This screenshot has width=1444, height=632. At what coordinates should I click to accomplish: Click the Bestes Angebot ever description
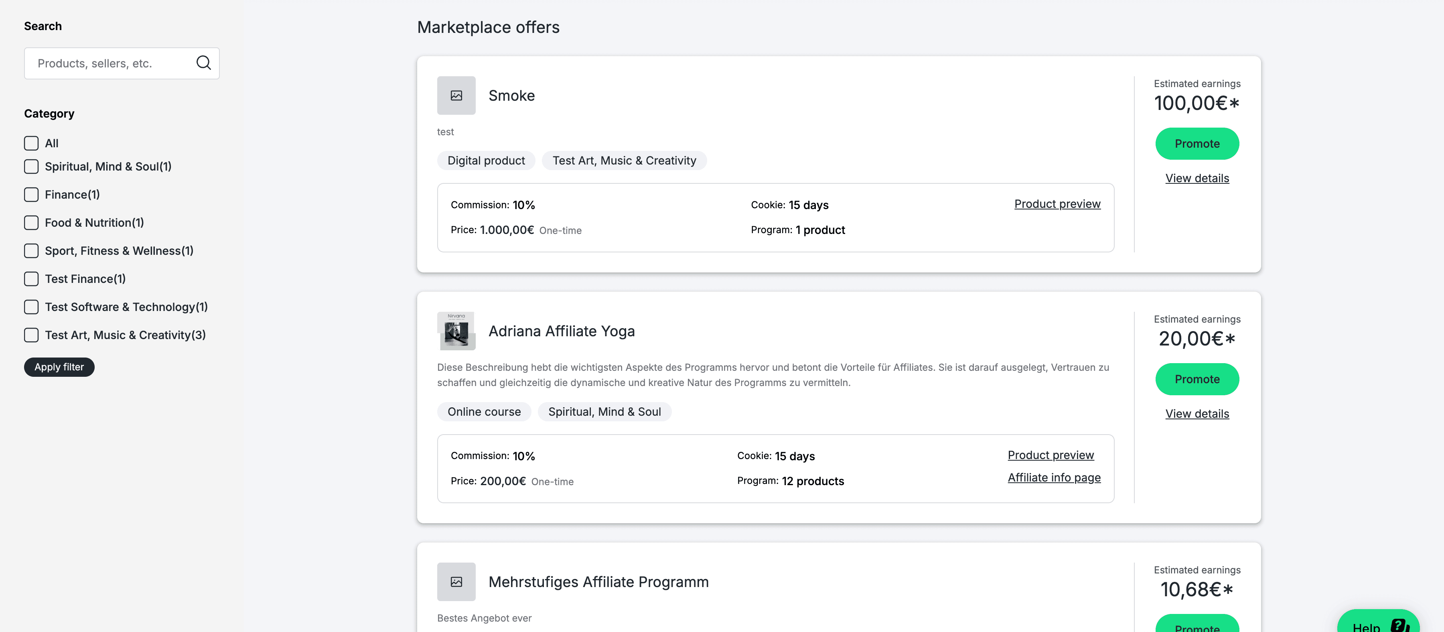(484, 618)
